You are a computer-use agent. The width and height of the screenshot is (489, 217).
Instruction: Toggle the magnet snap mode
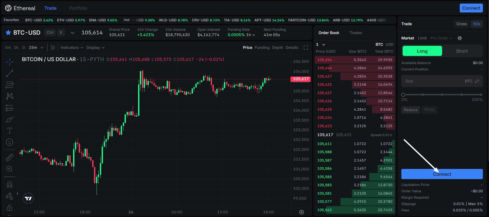[x=10, y=184]
